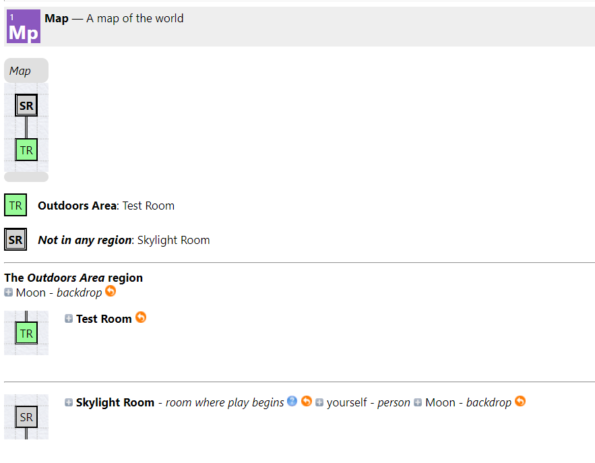Image resolution: width=595 pixels, height=463 pixels.
Task: Click the Map tab label above the world map
Action: coord(20,71)
